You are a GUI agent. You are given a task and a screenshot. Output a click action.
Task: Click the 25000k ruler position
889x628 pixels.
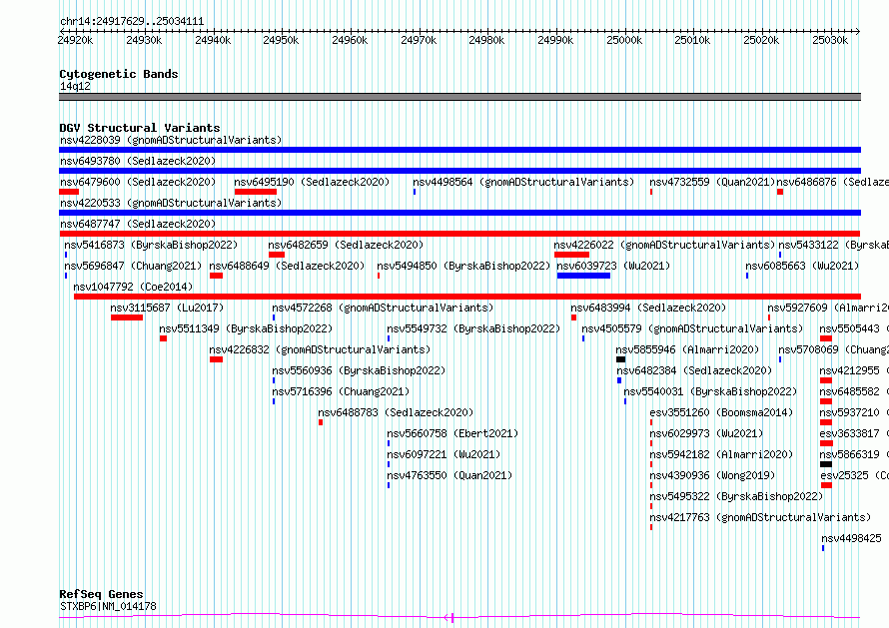(x=624, y=40)
